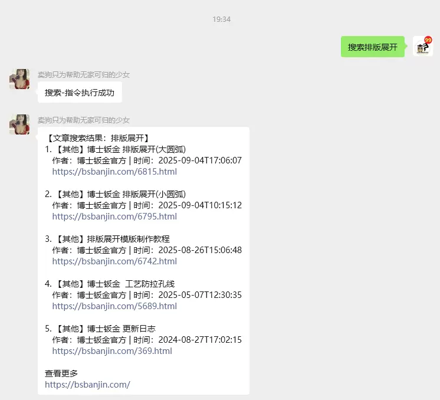This screenshot has width=440, height=400.
Task: Click title 排版展开模版制作教程
Action: 128,239
